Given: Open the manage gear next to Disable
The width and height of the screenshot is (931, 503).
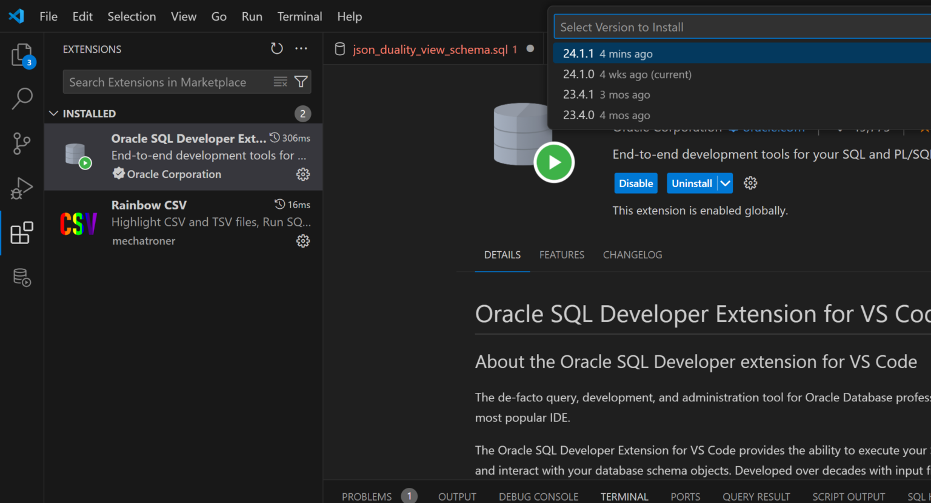Looking at the screenshot, I should pos(750,183).
